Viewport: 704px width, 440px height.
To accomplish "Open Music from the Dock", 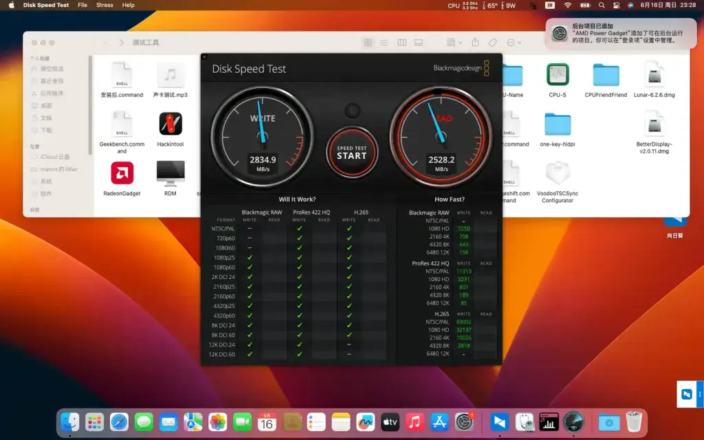I will [x=415, y=422].
